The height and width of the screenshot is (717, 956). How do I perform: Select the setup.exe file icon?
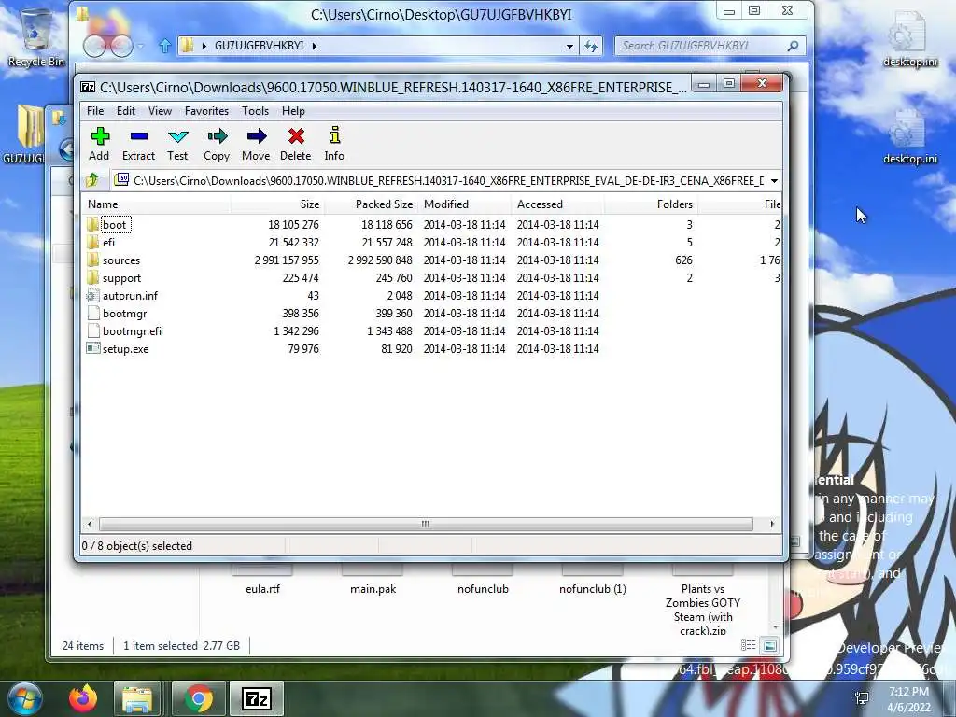(x=92, y=349)
